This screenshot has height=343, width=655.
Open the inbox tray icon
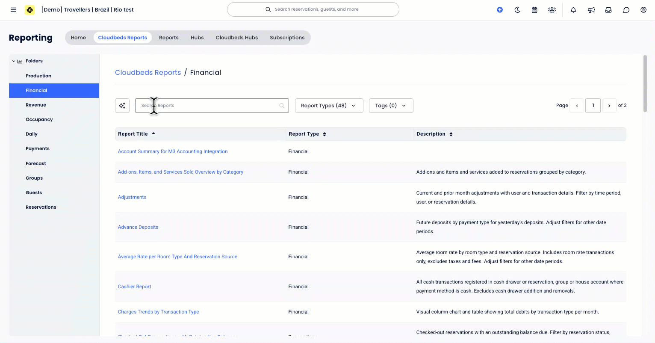pyautogui.click(x=608, y=9)
